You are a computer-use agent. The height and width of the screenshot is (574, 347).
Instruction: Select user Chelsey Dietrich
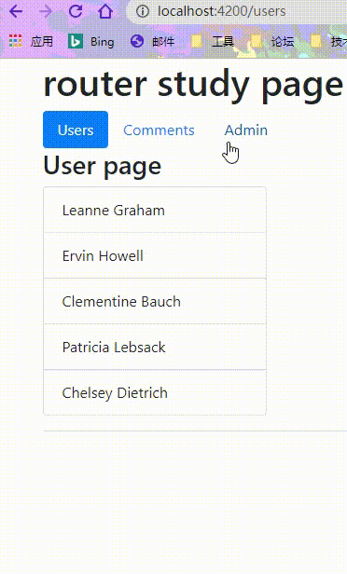tap(155, 392)
